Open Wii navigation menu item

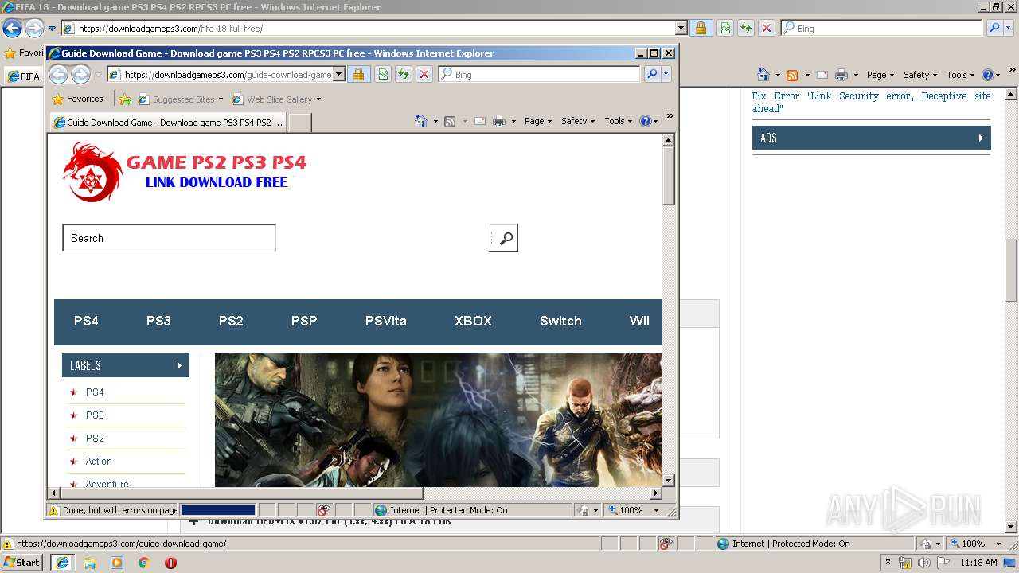pos(639,321)
